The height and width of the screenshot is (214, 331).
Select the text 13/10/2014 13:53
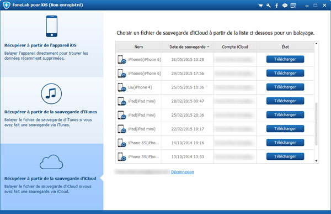click(x=188, y=157)
